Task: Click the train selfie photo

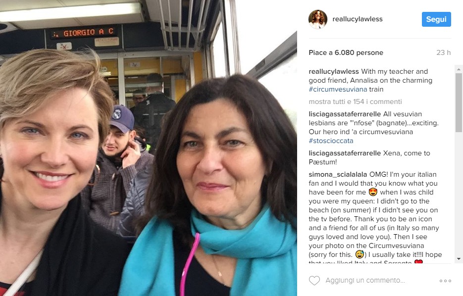Action: click(148, 148)
